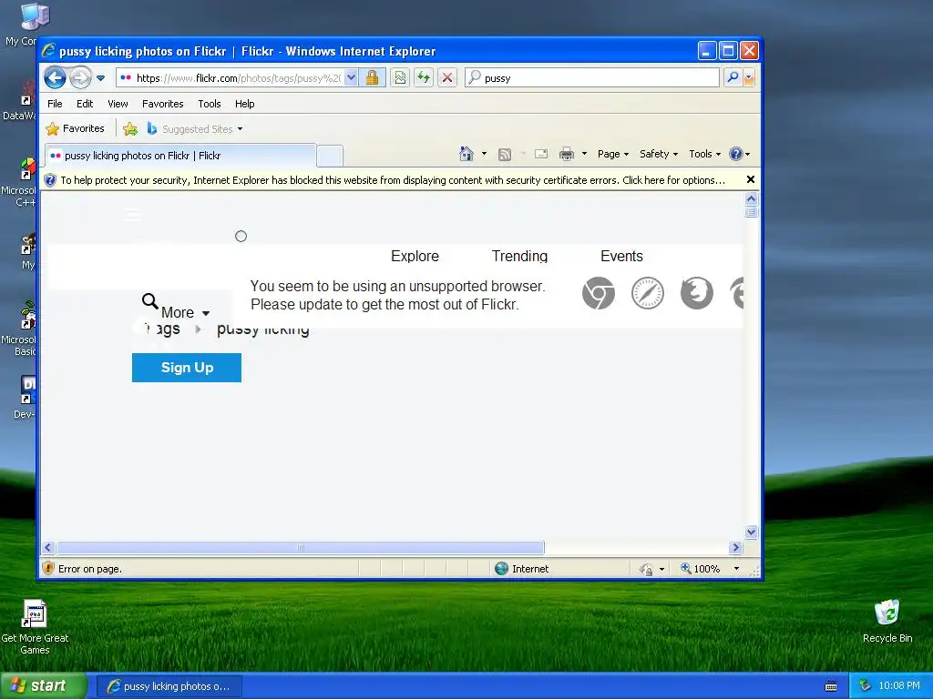Open Flickr Trending link
This screenshot has width=933, height=699.
519,256
